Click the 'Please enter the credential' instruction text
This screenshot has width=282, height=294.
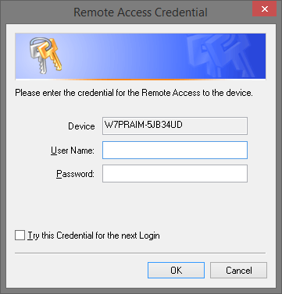tap(134, 93)
